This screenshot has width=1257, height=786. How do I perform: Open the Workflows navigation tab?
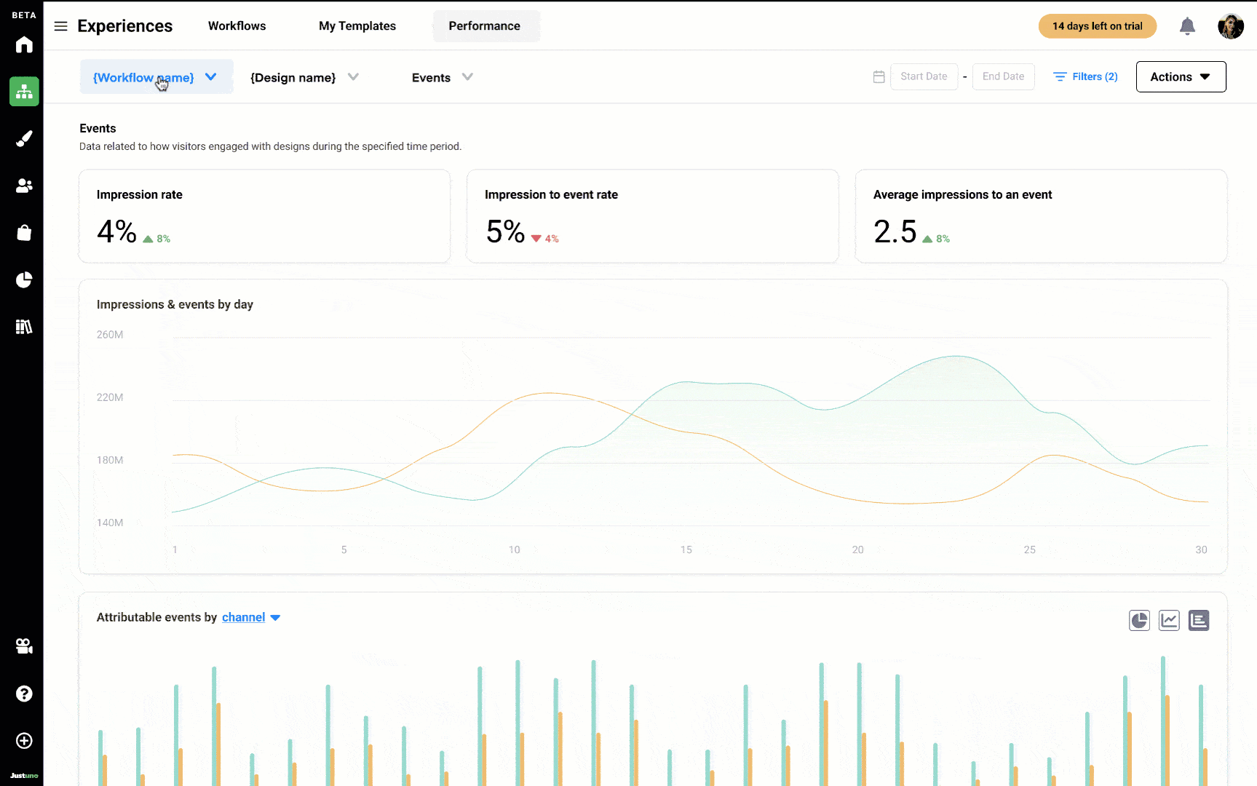237,25
